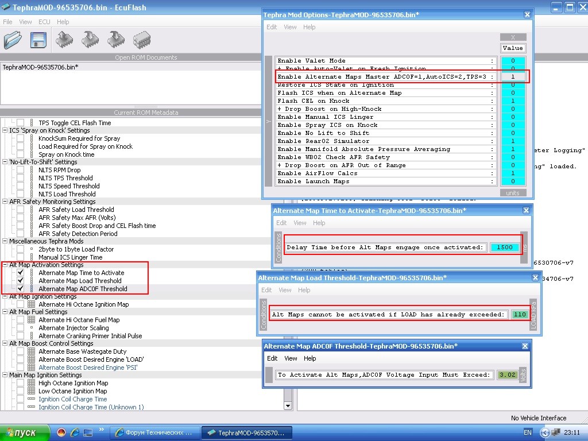Image resolution: width=588 pixels, height=441 pixels.
Task: Click the Start (пуск) button
Action: [25, 433]
